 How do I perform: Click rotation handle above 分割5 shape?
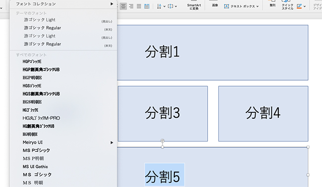(162, 140)
